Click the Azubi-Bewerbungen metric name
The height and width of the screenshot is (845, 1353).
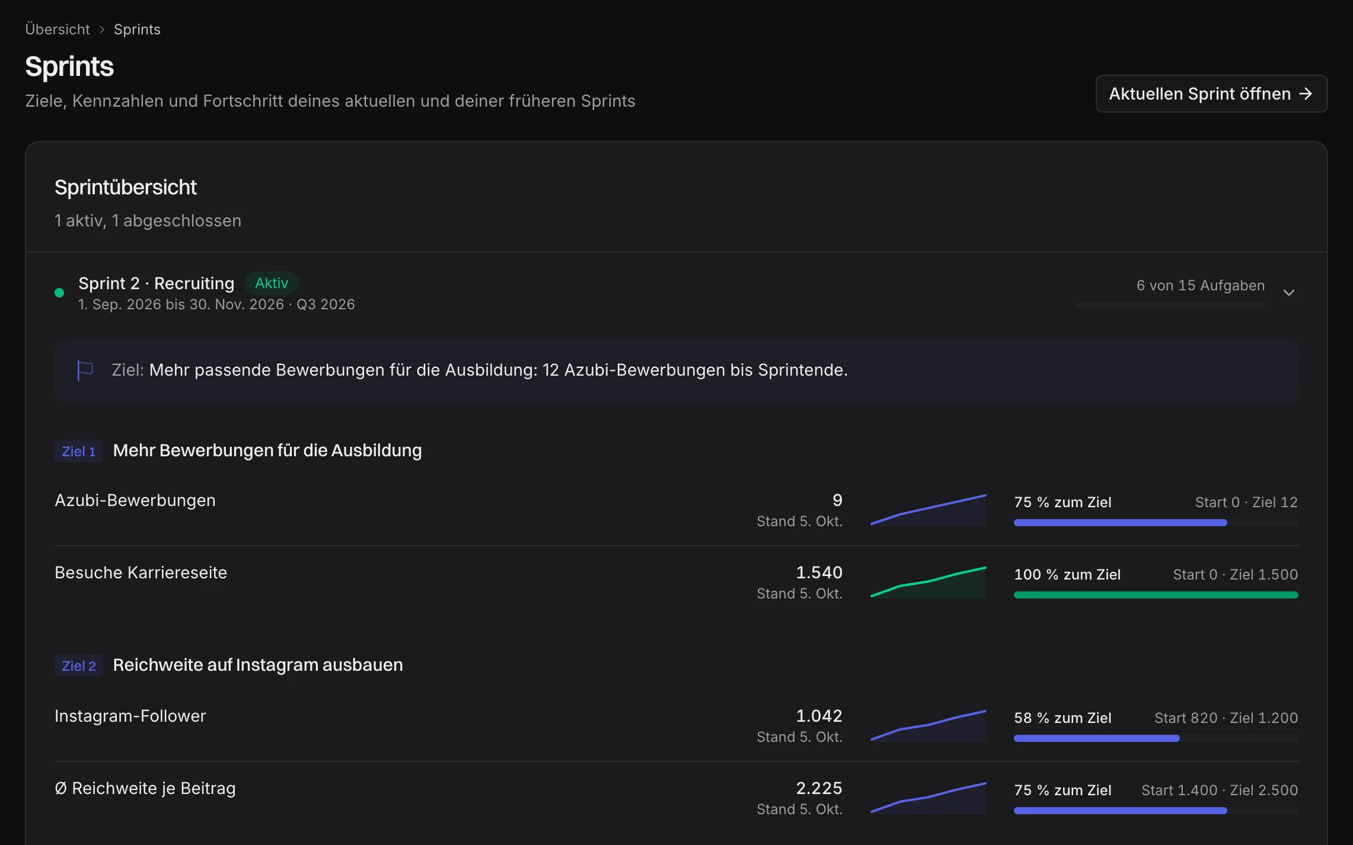click(x=135, y=500)
